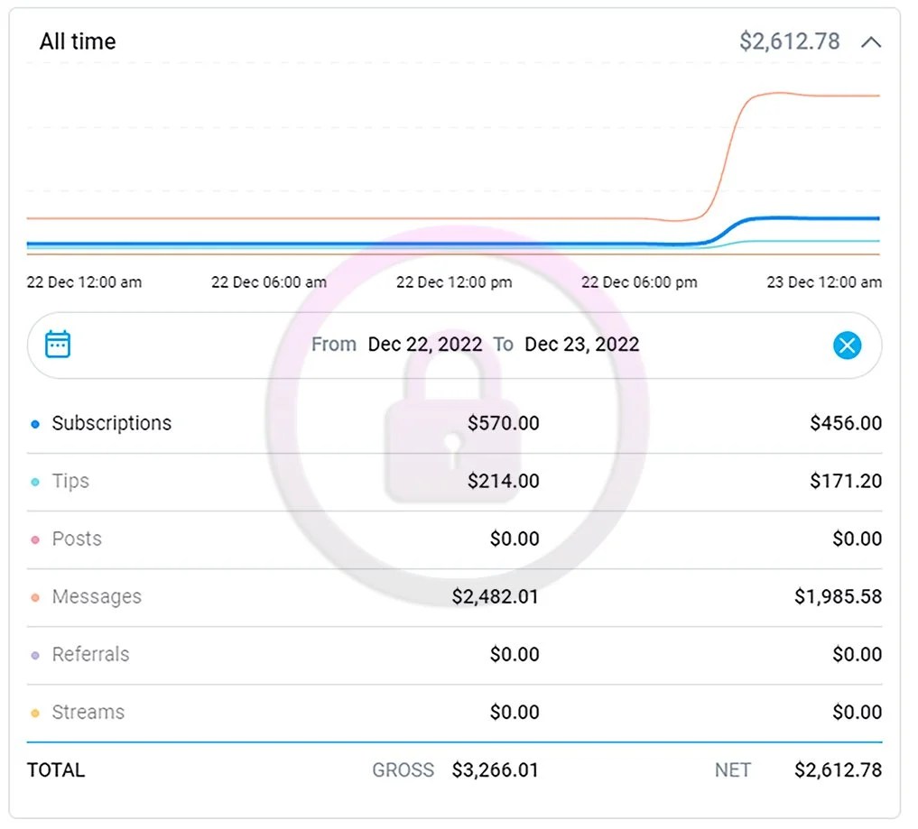Click the orange Messages line peak on chart
Viewport: 918px width, 829px height.
(x=773, y=93)
